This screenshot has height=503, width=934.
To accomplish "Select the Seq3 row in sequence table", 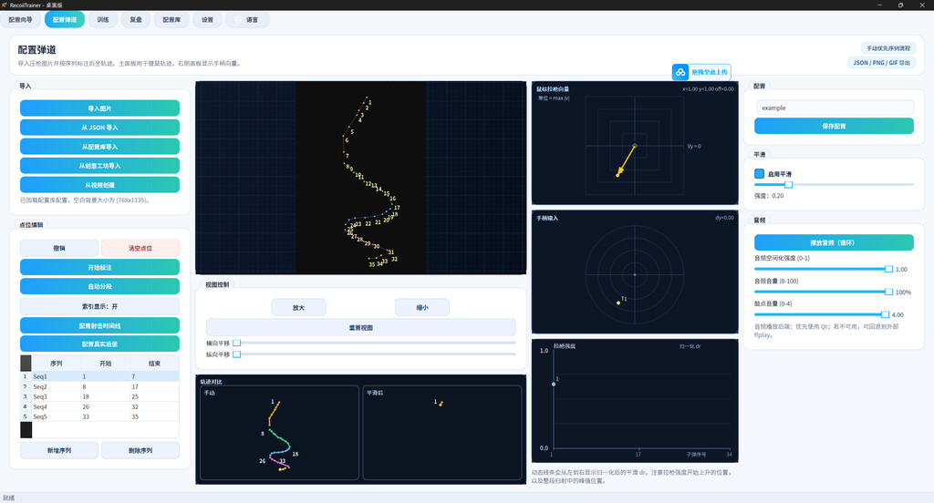I will click(99, 396).
